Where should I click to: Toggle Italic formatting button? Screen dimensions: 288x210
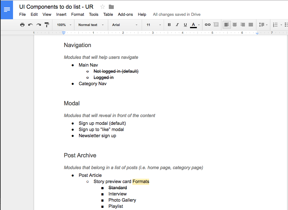click(177, 24)
